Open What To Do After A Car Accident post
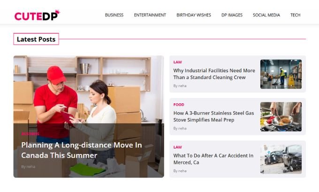Screen dimensions: 319x192 coord(213,159)
